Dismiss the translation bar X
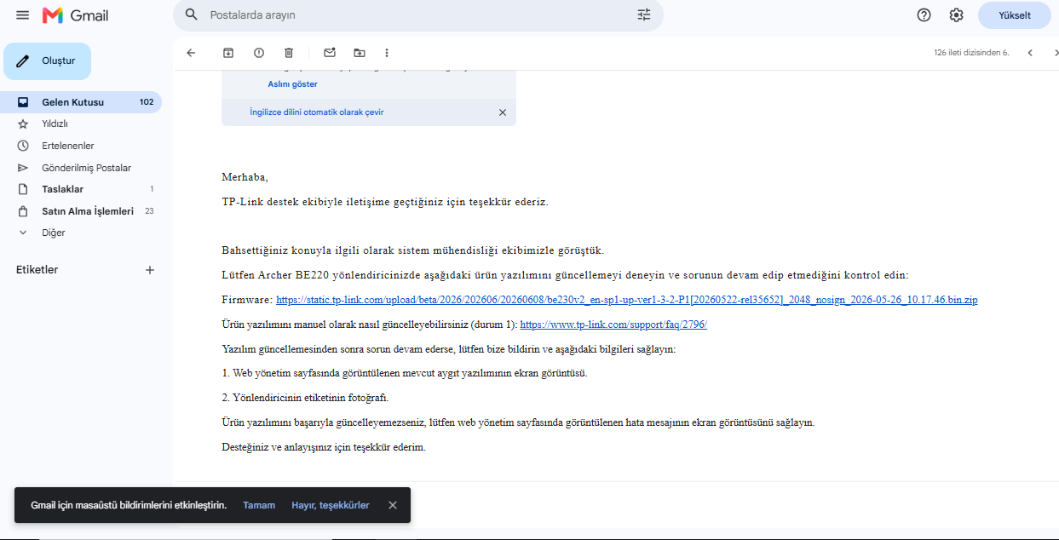The height and width of the screenshot is (540, 1059). (503, 112)
